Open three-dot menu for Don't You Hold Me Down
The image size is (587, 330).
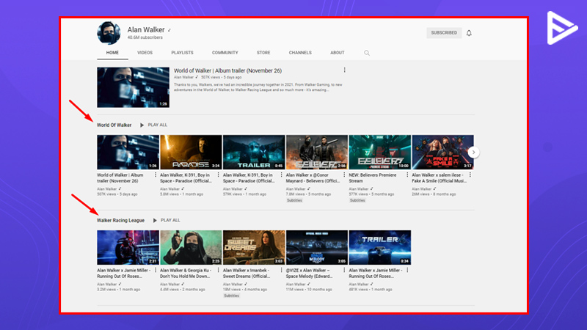pyautogui.click(x=218, y=270)
